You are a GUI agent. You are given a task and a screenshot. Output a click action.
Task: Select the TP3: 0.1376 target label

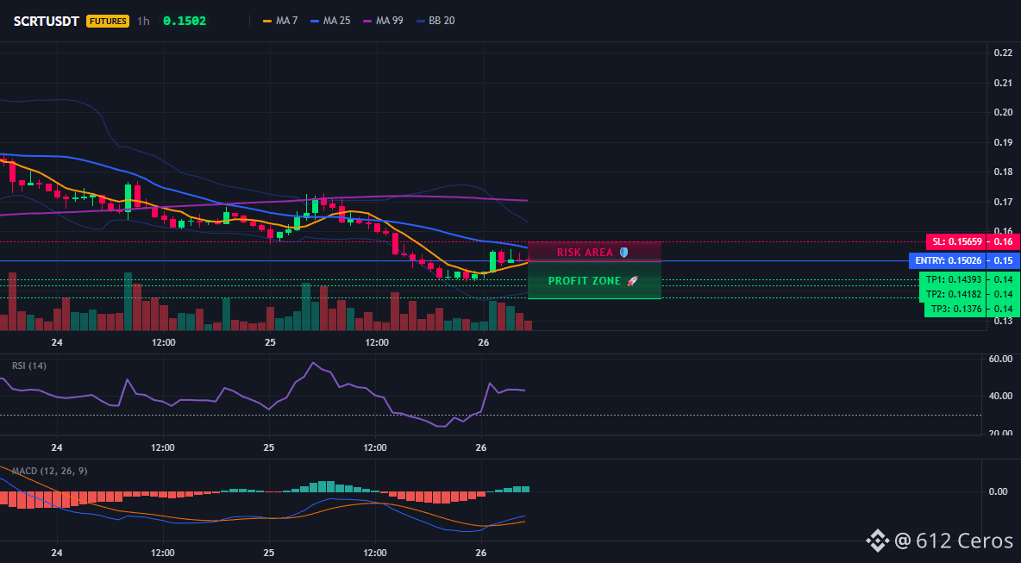[x=955, y=309]
